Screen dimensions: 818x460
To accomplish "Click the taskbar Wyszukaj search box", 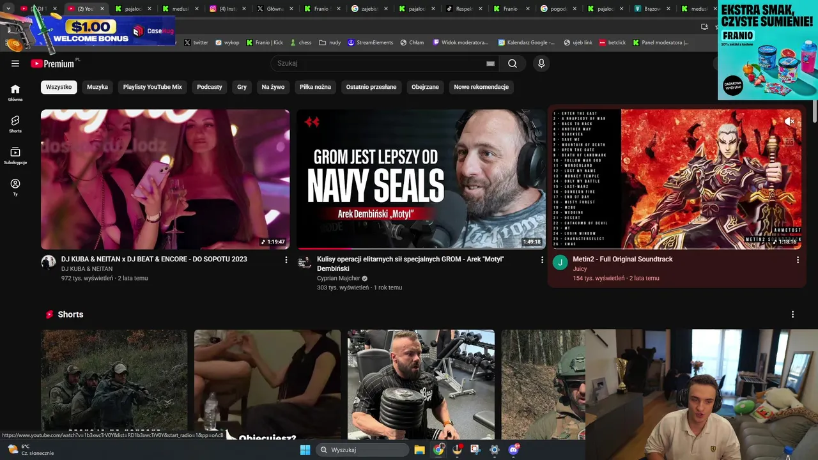I will click(362, 450).
